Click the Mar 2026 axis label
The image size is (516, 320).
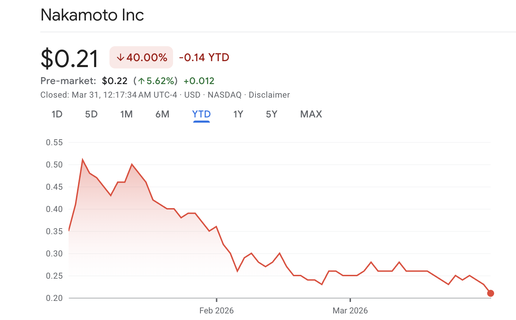pos(350,310)
